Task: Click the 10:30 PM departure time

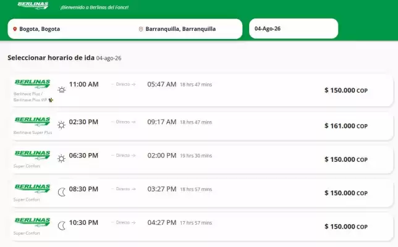Action: click(83, 222)
